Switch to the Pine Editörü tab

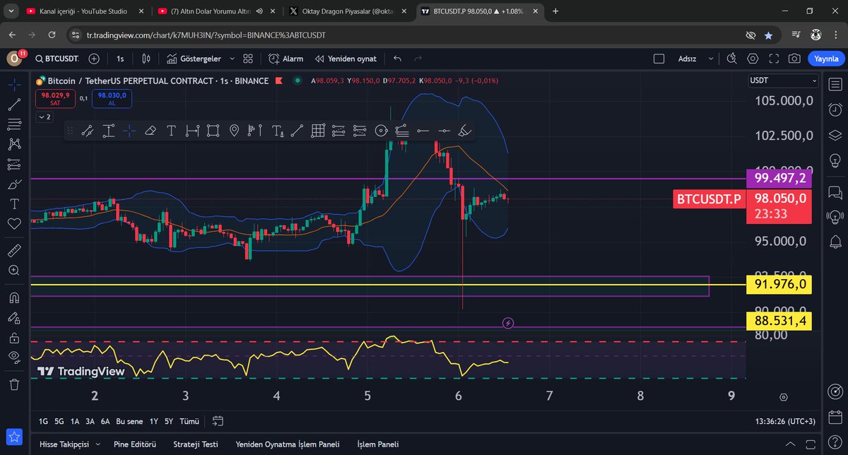point(134,444)
